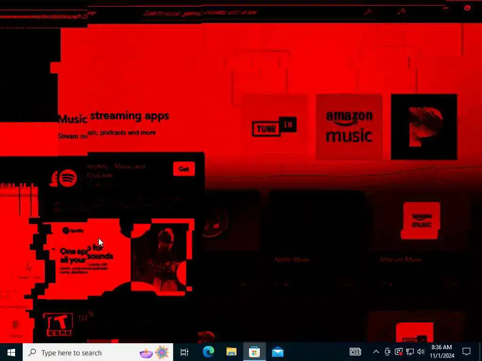Focus the taskbar search box
The height and width of the screenshot is (361, 482).
pos(98,353)
